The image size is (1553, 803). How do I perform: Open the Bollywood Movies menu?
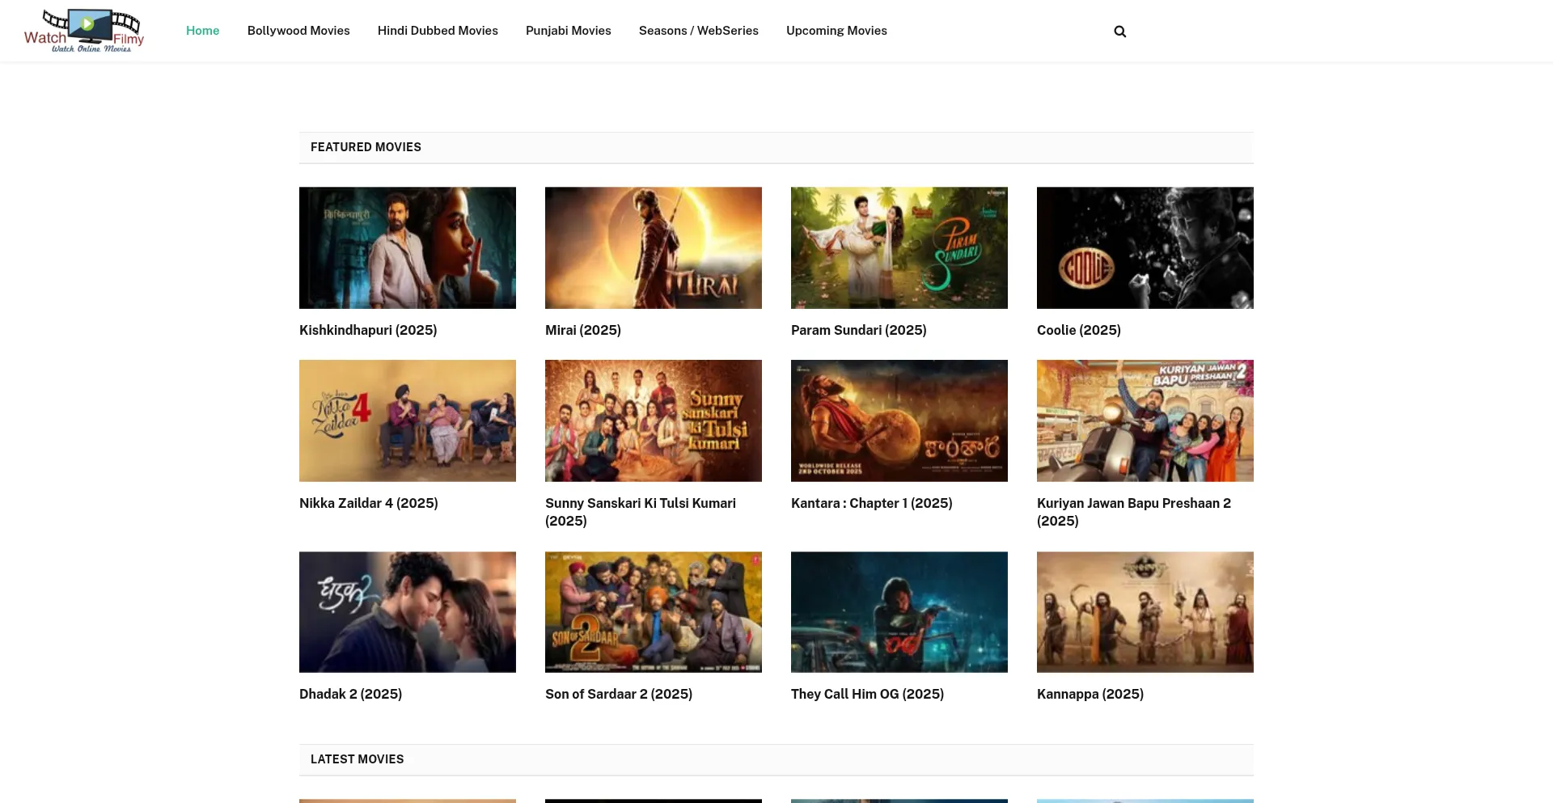tap(298, 31)
